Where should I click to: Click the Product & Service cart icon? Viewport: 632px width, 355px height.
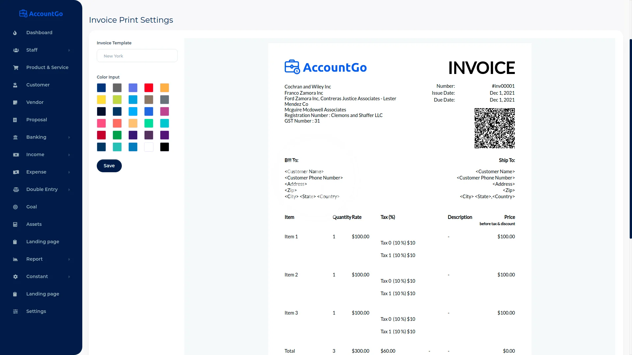(x=15, y=68)
